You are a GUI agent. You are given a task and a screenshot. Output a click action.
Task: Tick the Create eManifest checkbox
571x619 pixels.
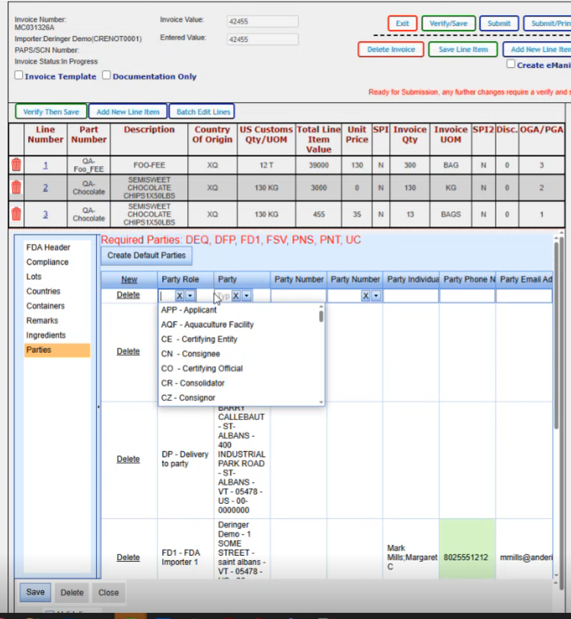click(511, 65)
